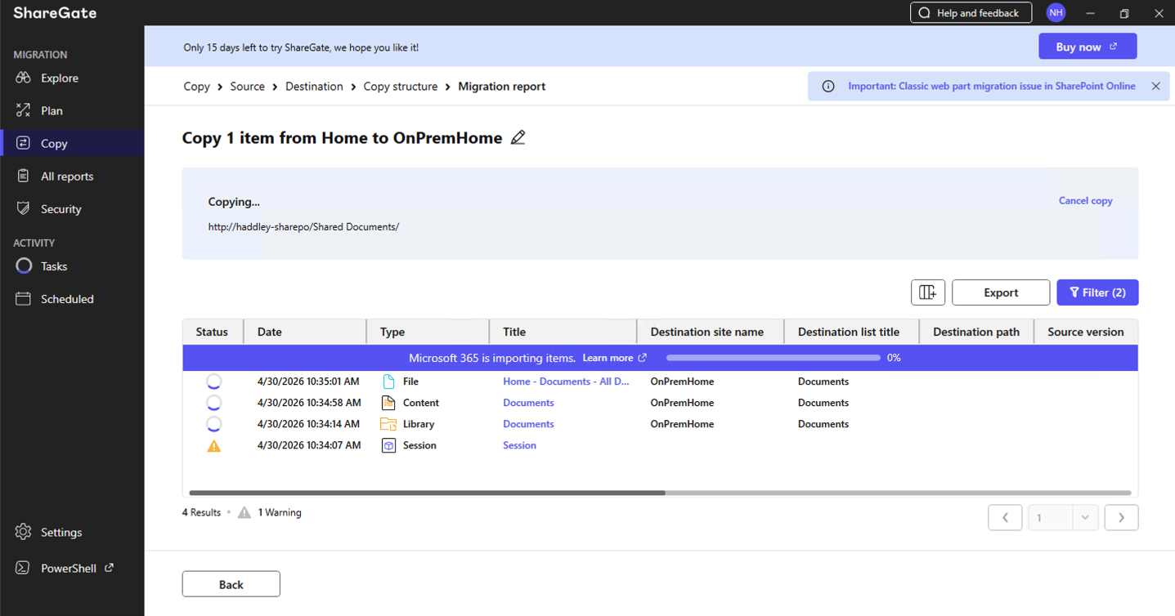Screen dimensions: 1175x616
Task: Sort by Date column header
Action: point(305,332)
